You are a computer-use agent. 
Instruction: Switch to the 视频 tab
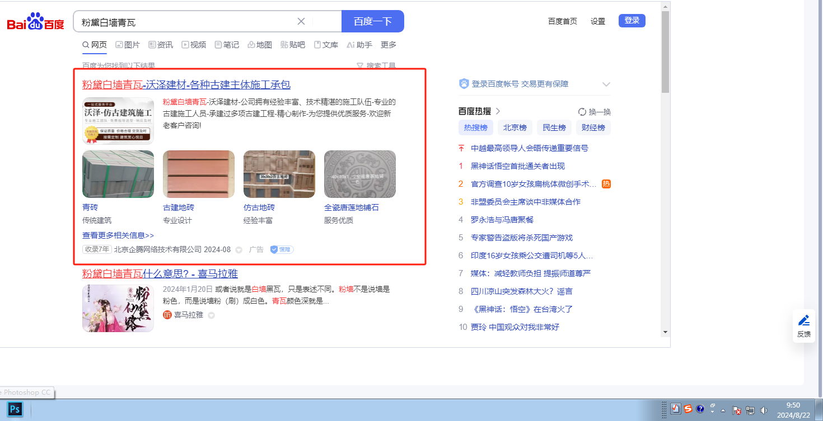click(194, 45)
